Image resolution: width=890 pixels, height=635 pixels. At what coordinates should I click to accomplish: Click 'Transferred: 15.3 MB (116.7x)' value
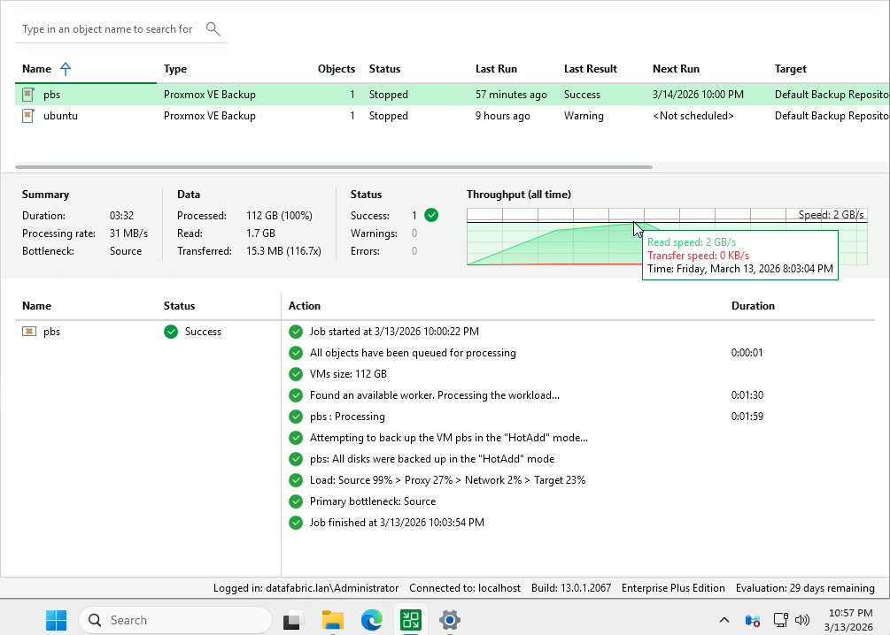pyautogui.click(x=283, y=251)
